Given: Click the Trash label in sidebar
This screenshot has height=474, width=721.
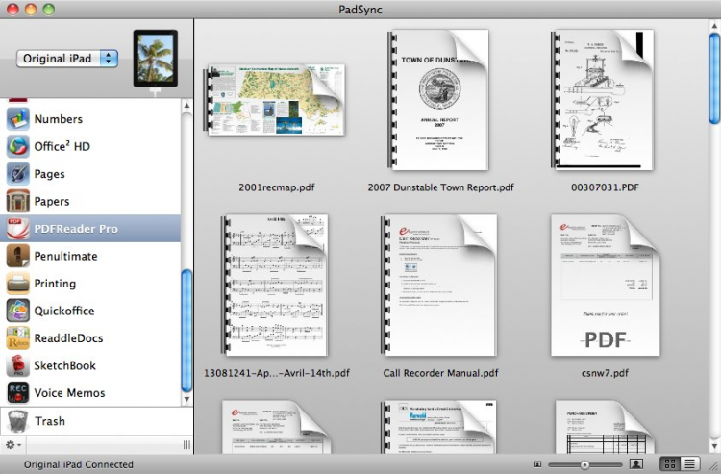Looking at the screenshot, I should [50, 421].
